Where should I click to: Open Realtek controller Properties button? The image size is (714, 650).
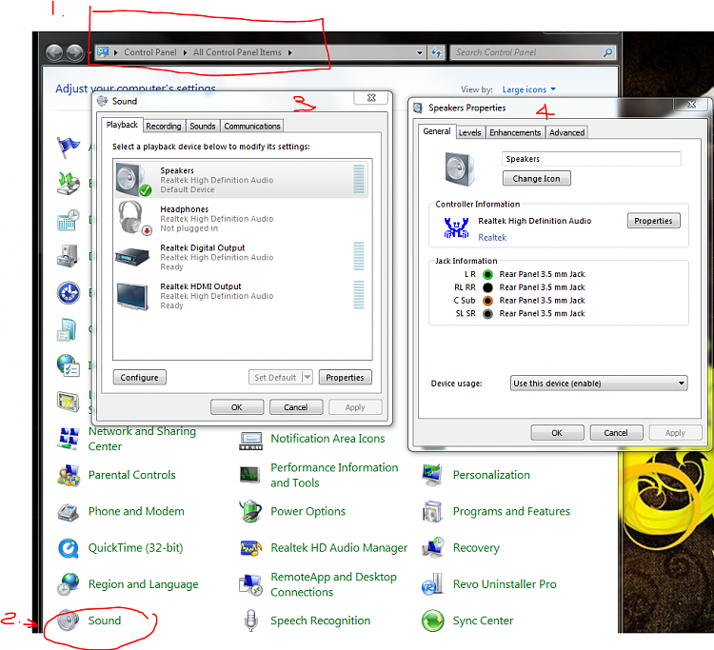(653, 221)
